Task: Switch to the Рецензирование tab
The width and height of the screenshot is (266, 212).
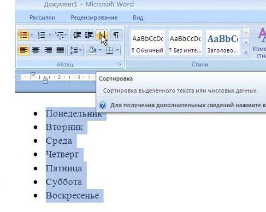Action: [94, 18]
